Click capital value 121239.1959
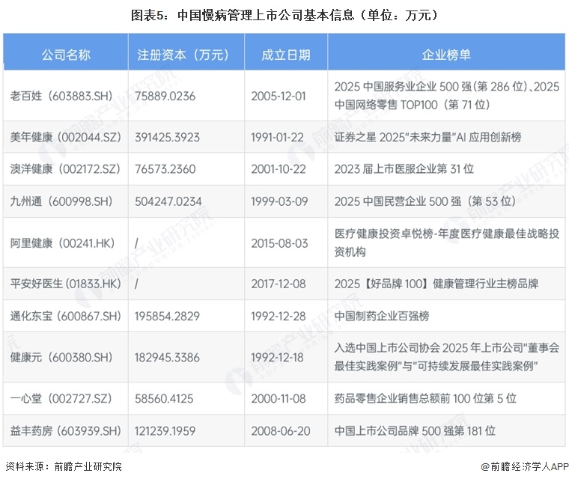This screenshot has width=569, height=482. [165, 431]
